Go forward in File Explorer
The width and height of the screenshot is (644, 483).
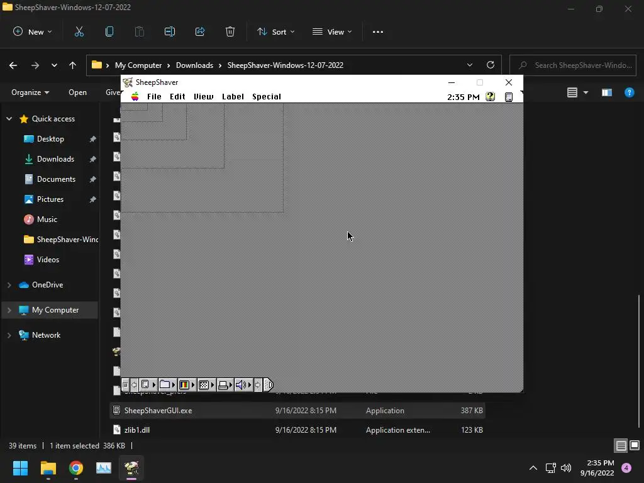click(35, 65)
